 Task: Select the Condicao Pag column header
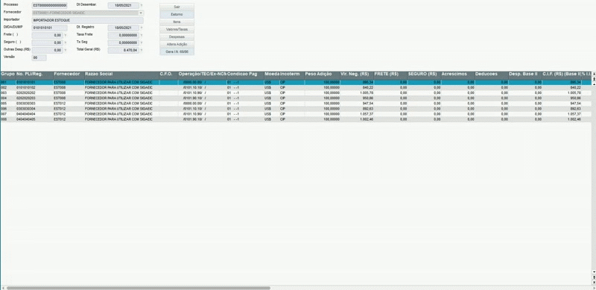click(245, 74)
